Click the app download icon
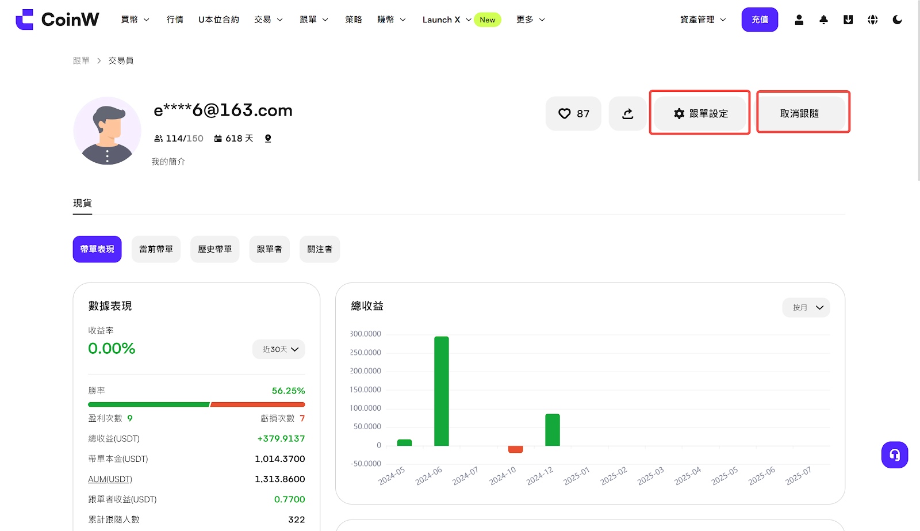Image resolution: width=920 pixels, height=531 pixels. pyautogui.click(x=848, y=20)
